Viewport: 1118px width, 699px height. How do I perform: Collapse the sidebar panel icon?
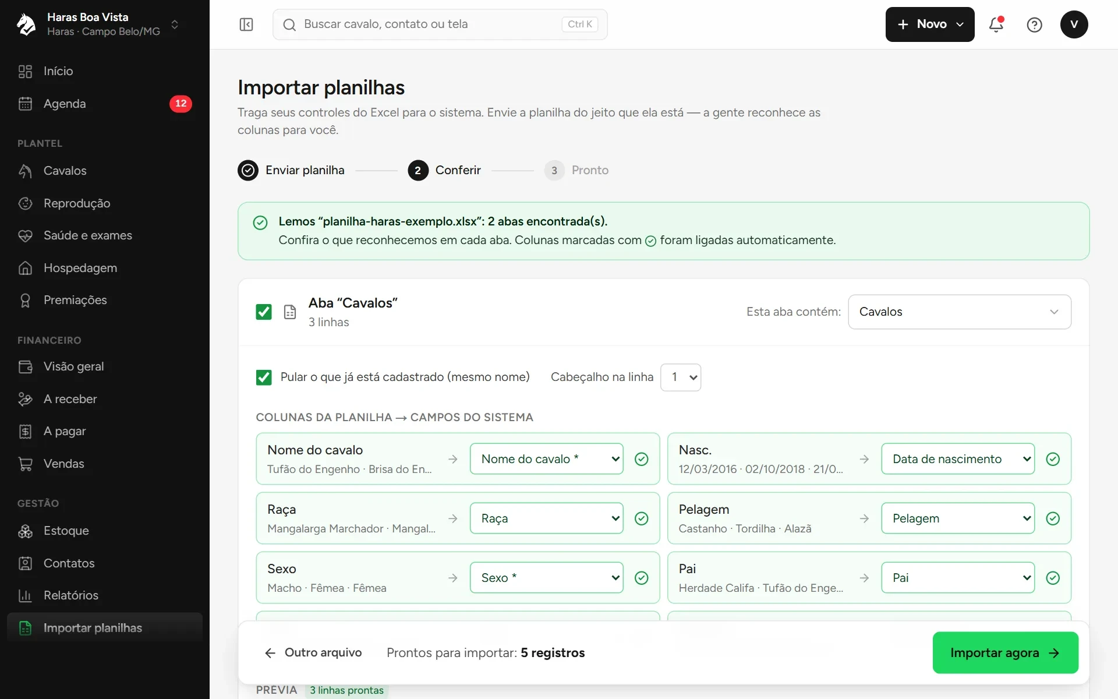[x=246, y=24]
